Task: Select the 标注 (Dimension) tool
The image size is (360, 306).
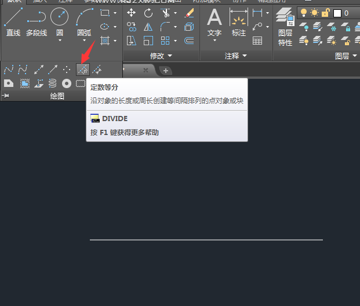Action: pyautogui.click(x=239, y=22)
